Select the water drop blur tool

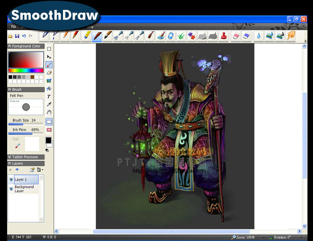(258, 36)
